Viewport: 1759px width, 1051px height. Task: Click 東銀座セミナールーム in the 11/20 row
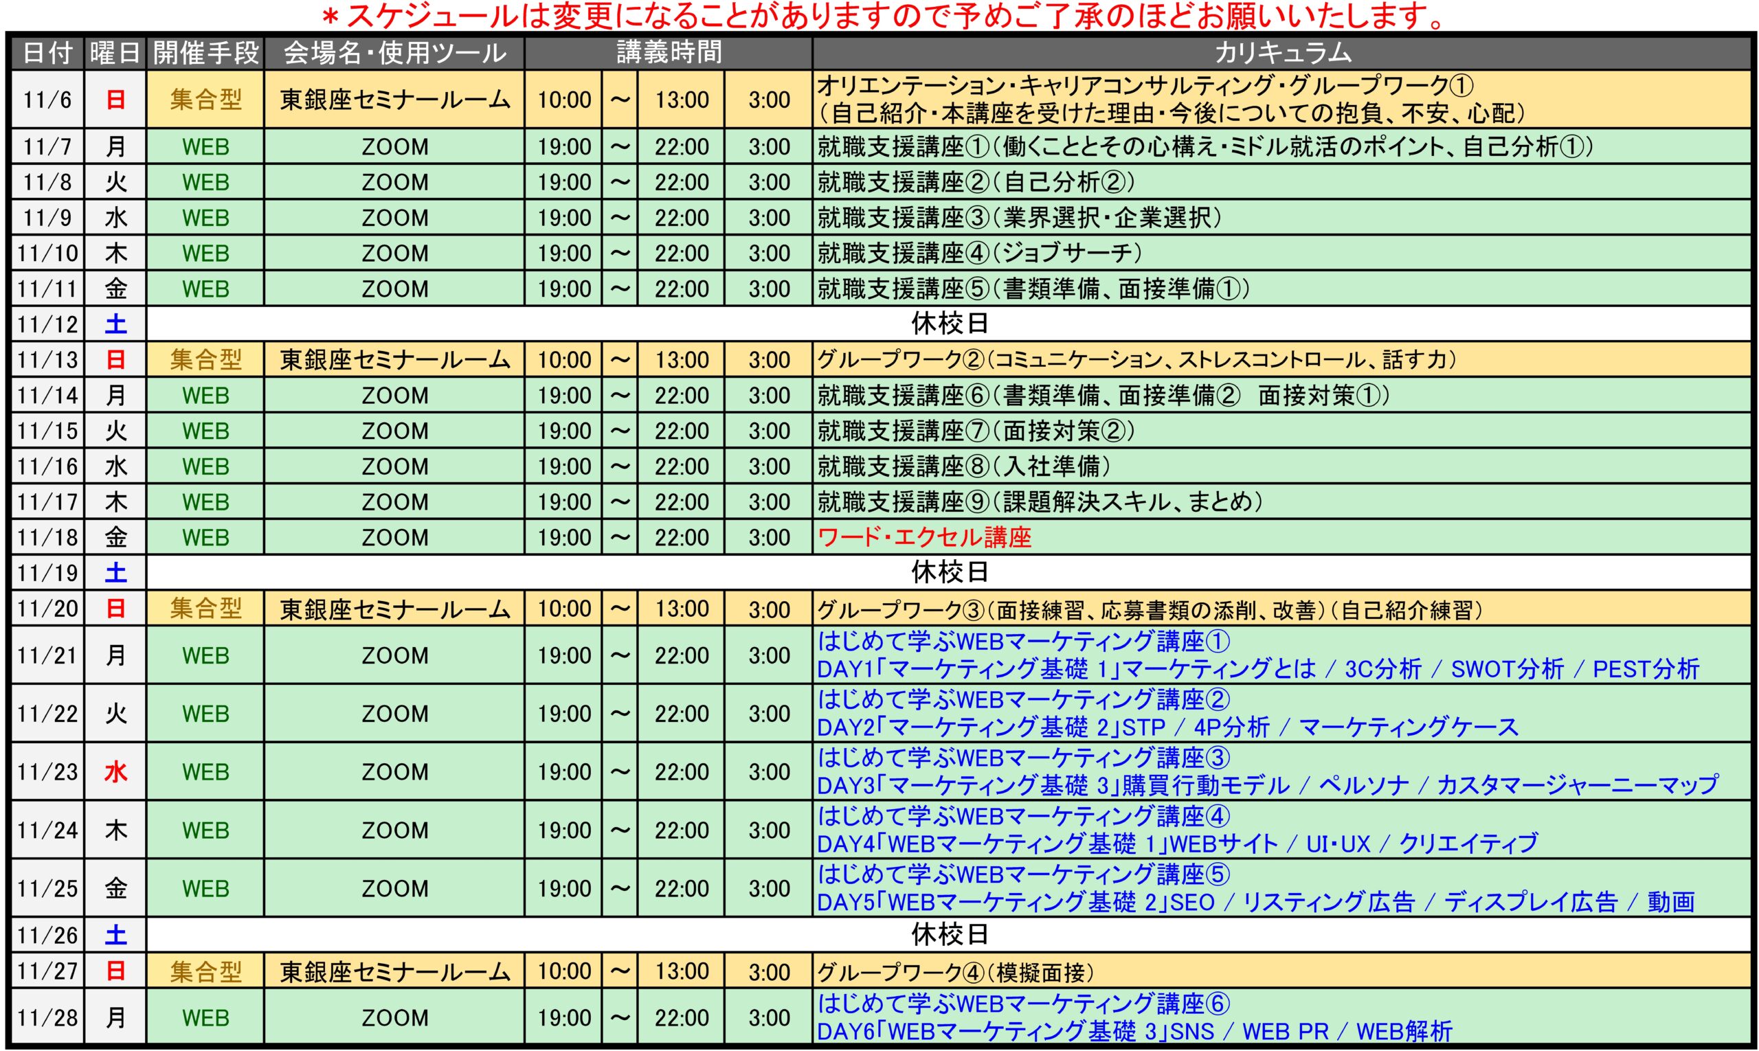394,609
